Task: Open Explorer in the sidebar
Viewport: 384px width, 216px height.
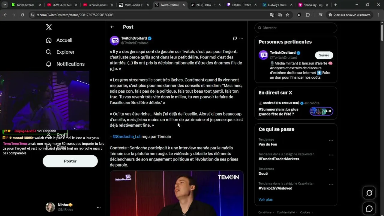Action: (60, 52)
